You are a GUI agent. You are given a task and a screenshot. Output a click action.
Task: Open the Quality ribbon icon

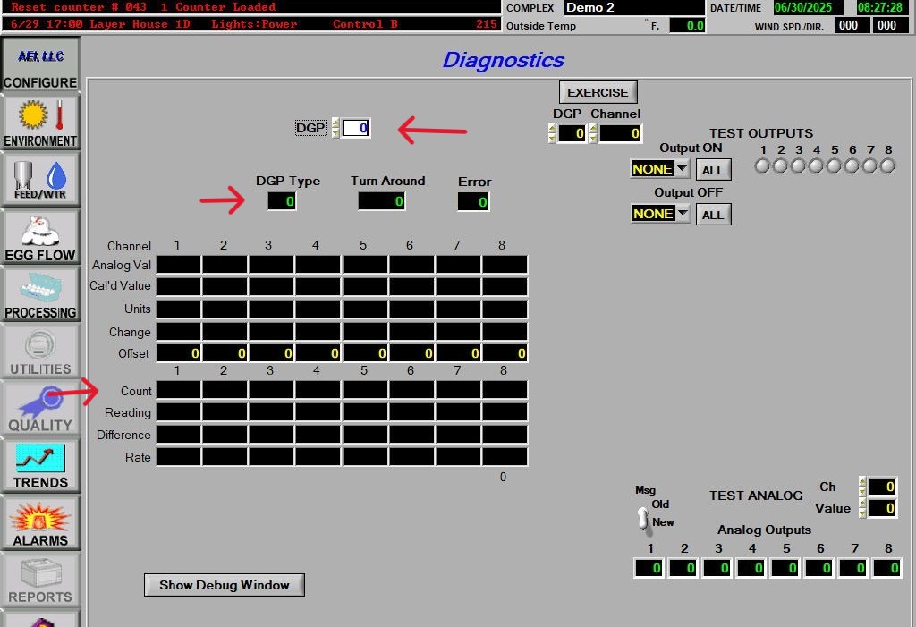point(40,408)
